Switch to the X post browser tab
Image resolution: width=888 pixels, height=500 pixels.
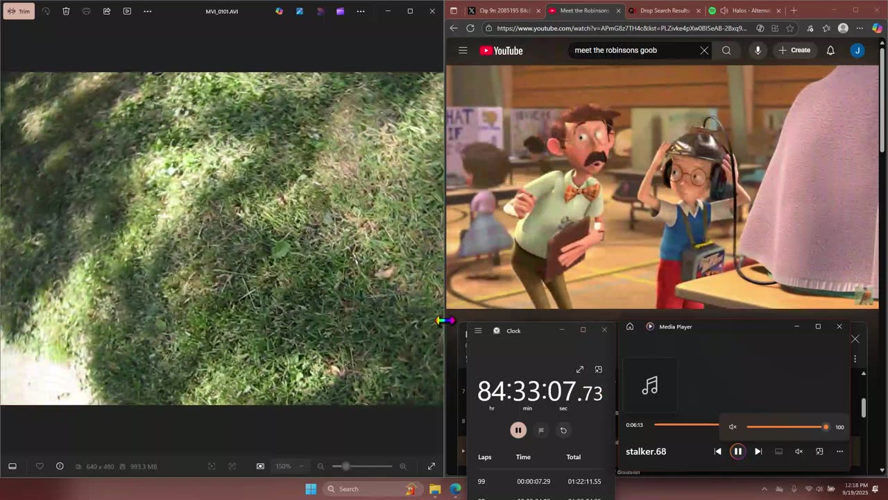coord(503,10)
